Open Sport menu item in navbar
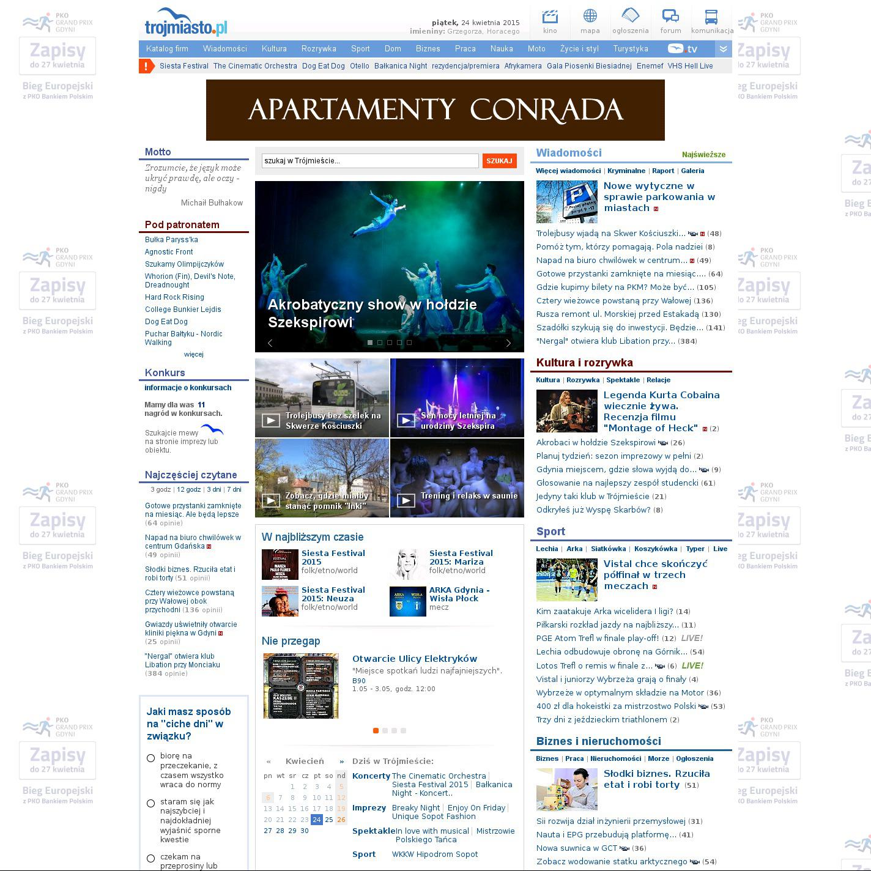Viewport: 871px width, 871px height. pyautogui.click(x=360, y=49)
